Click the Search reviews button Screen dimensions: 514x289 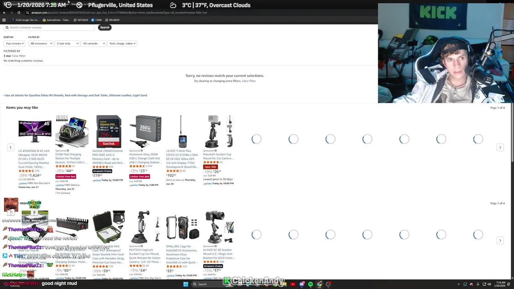pyautogui.click(x=104, y=27)
